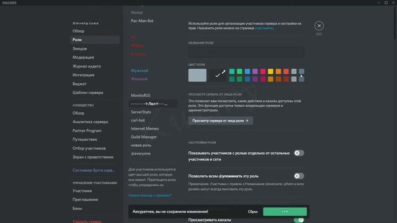Open the Путешествие section

coord(95,139)
